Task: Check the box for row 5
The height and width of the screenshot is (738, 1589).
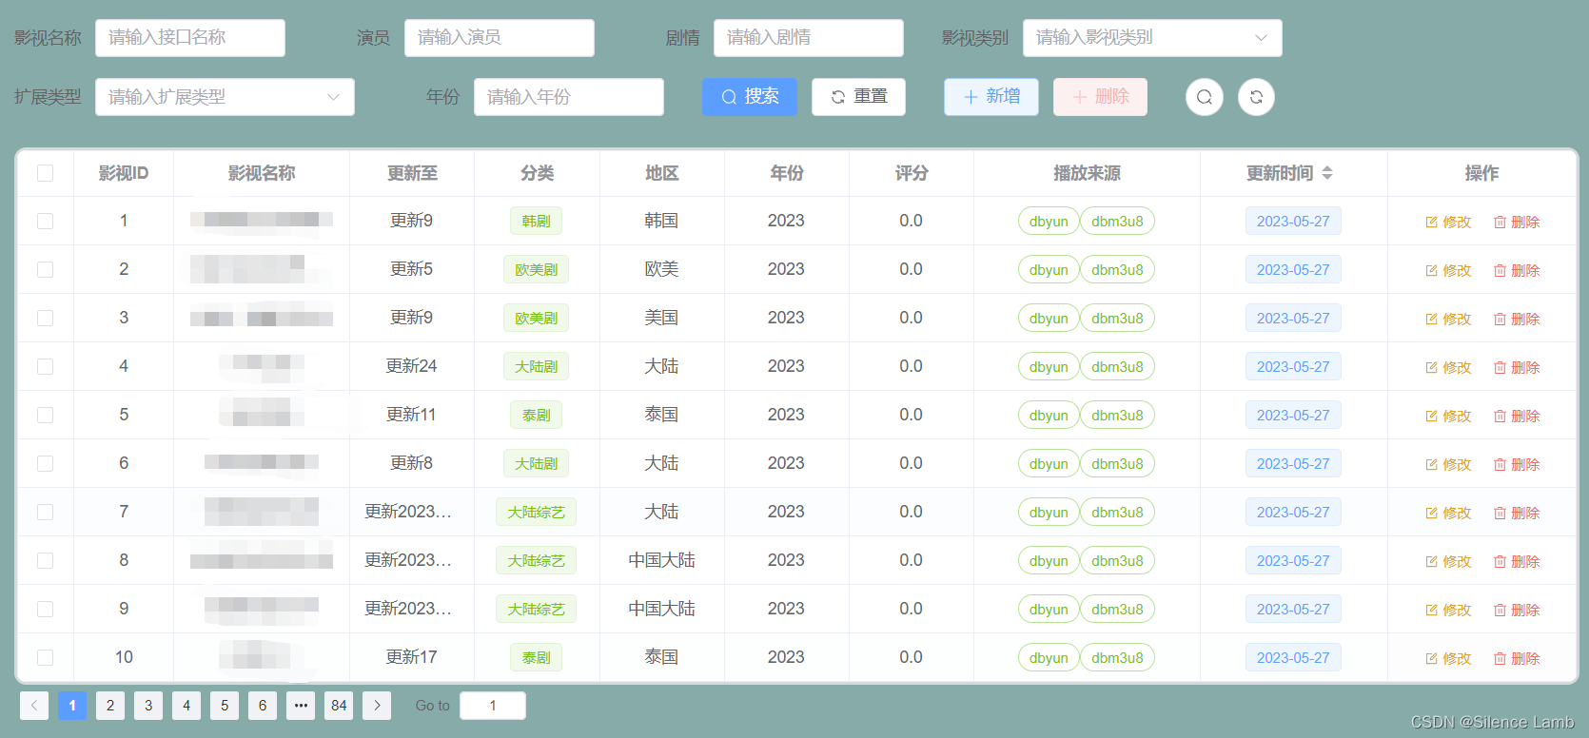Action: pos(45,415)
